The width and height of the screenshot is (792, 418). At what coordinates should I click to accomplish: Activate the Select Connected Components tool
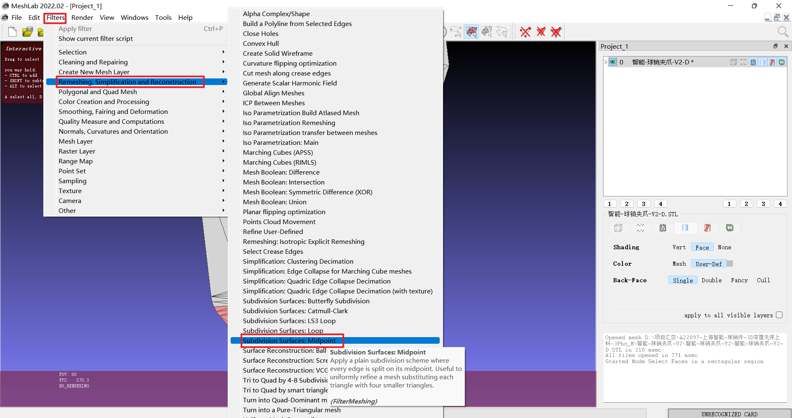tap(487, 32)
